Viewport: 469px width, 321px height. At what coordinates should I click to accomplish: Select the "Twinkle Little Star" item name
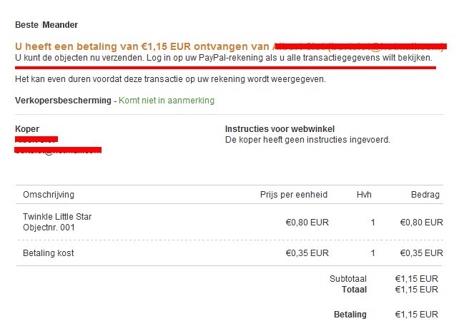pos(57,217)
